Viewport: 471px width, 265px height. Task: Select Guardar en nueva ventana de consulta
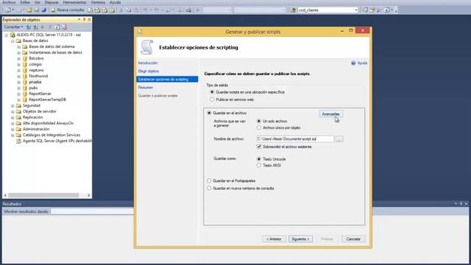[209, 188]
